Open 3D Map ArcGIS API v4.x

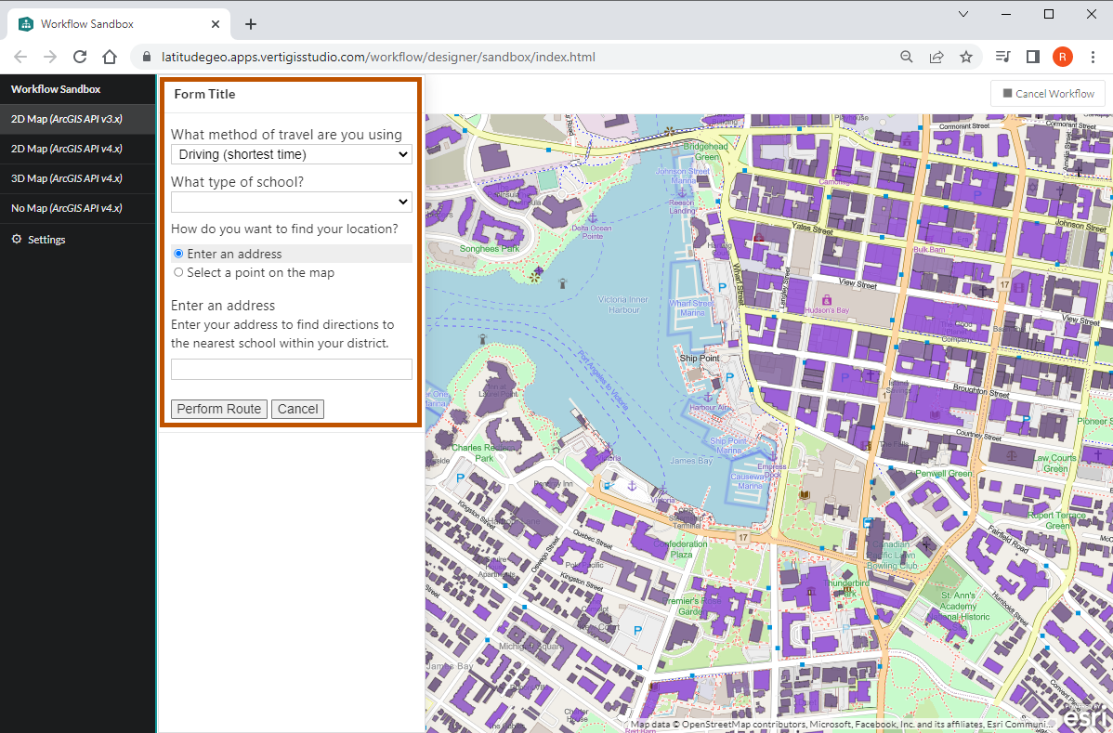click(x=66, y=178)
